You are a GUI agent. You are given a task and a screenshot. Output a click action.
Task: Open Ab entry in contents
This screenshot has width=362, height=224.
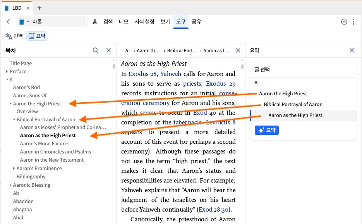point(16,193)
